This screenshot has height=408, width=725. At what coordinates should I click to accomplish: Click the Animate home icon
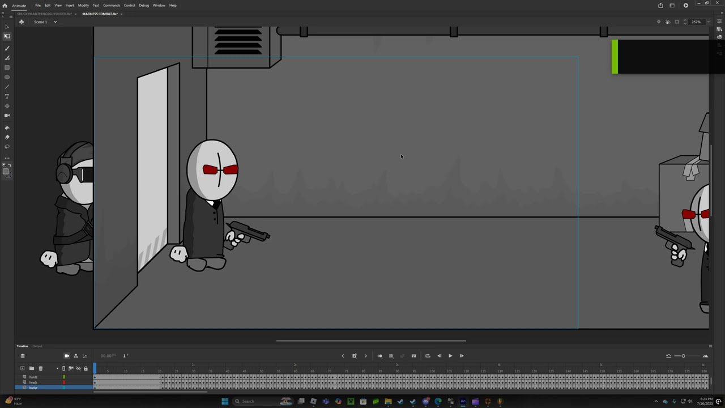[5, 6]
